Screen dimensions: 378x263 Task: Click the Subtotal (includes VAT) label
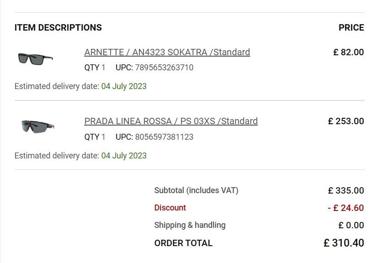click(x=196, y=190)
